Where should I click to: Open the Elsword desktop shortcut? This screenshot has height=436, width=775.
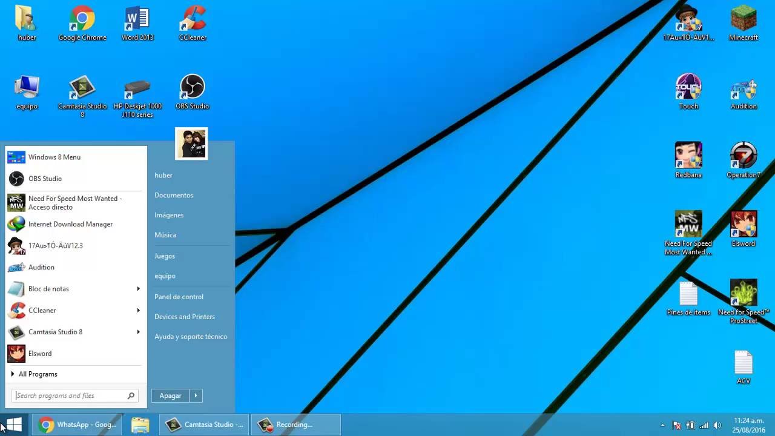(x=744, y=230)
